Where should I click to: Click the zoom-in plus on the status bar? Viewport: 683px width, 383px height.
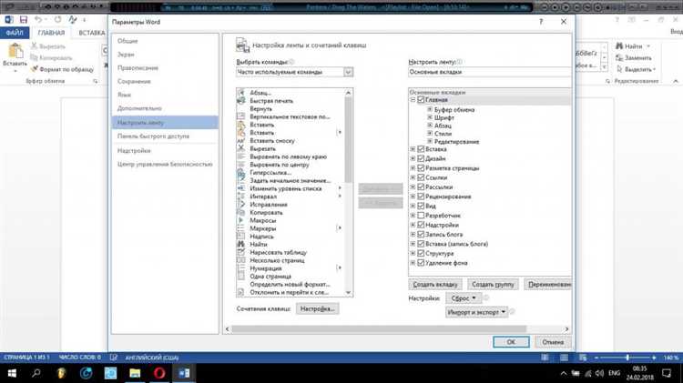(x=654, y=358)
